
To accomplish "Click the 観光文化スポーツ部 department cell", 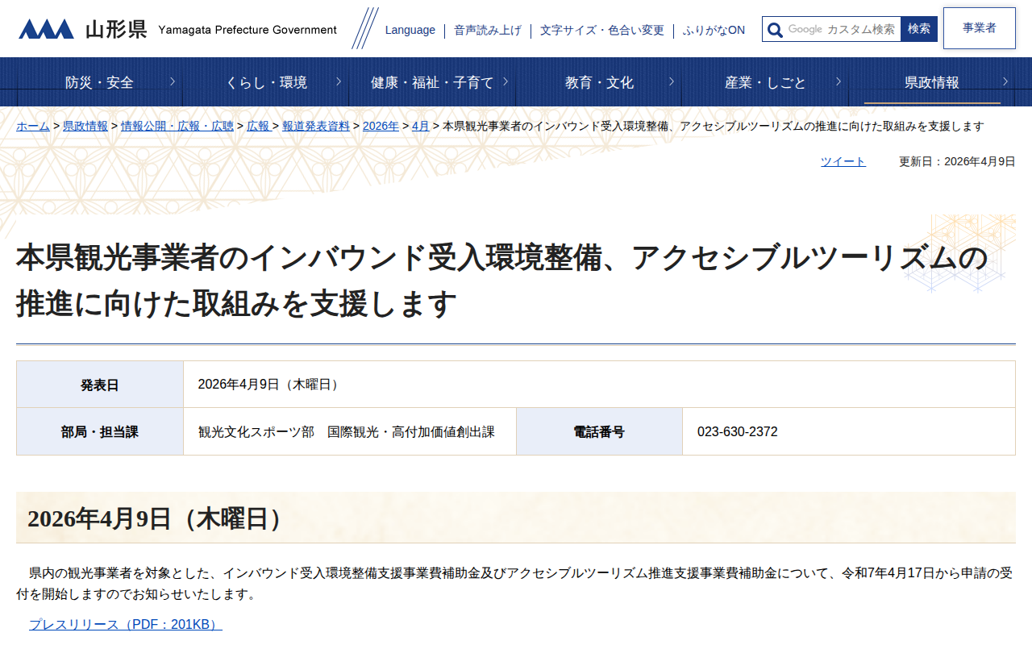I will tap(350, 431).
